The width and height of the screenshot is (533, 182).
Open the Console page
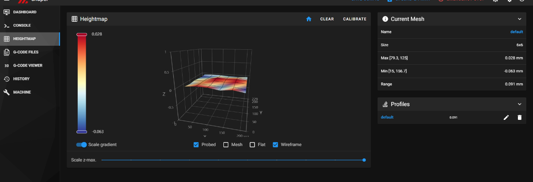(x=30, y=25)
